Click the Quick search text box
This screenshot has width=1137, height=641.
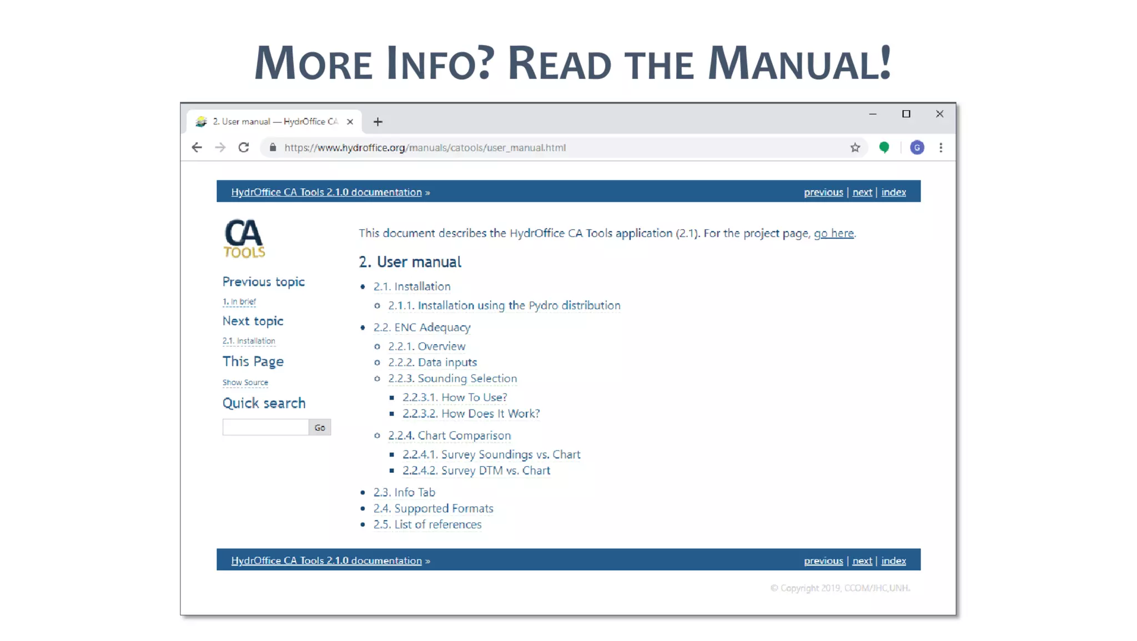265,427
